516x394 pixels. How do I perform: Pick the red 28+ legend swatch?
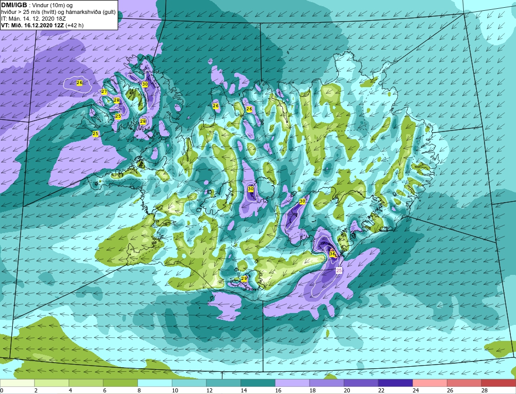(498, 383)
